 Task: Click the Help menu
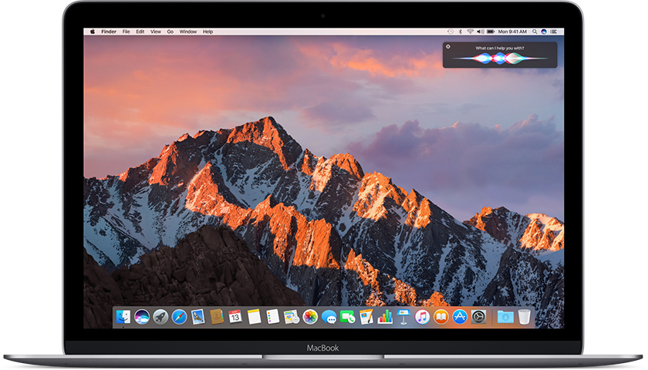[208, 32]
